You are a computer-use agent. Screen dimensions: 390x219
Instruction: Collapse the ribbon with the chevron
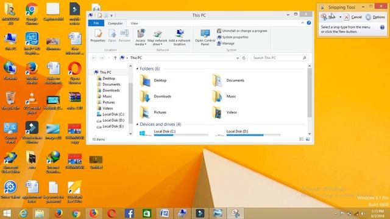click(x=302, y=23)
